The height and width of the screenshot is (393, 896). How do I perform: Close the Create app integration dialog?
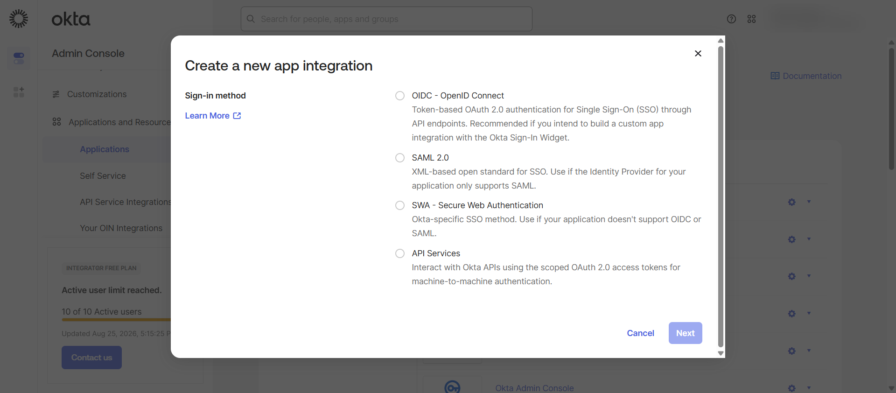coord(698,54)
